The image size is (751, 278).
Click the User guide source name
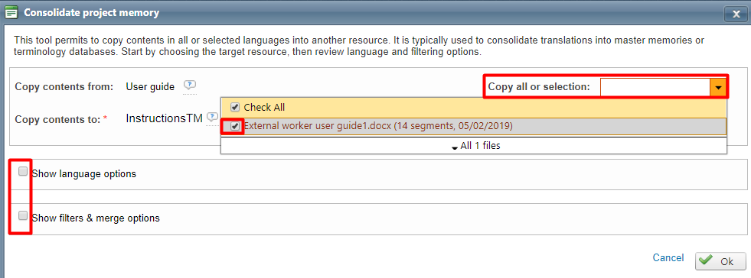(x=150, y=86)
